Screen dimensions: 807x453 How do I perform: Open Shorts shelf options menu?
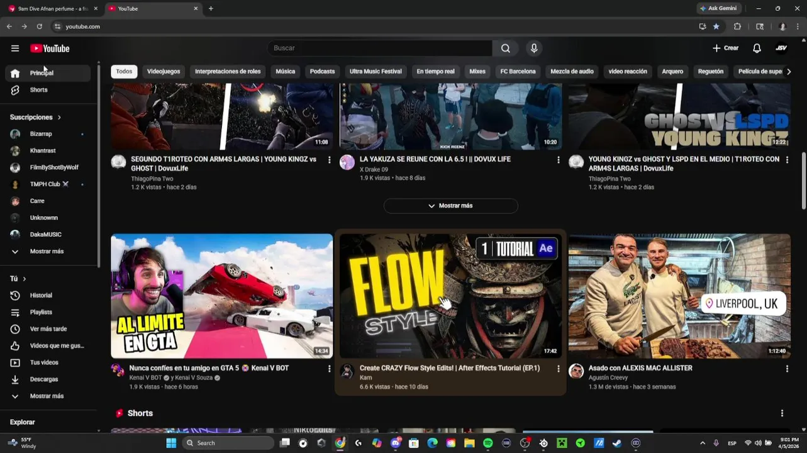tap(782, 413)
